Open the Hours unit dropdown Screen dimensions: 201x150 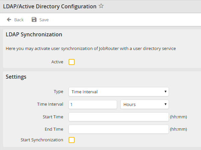[x=144, y=104]
